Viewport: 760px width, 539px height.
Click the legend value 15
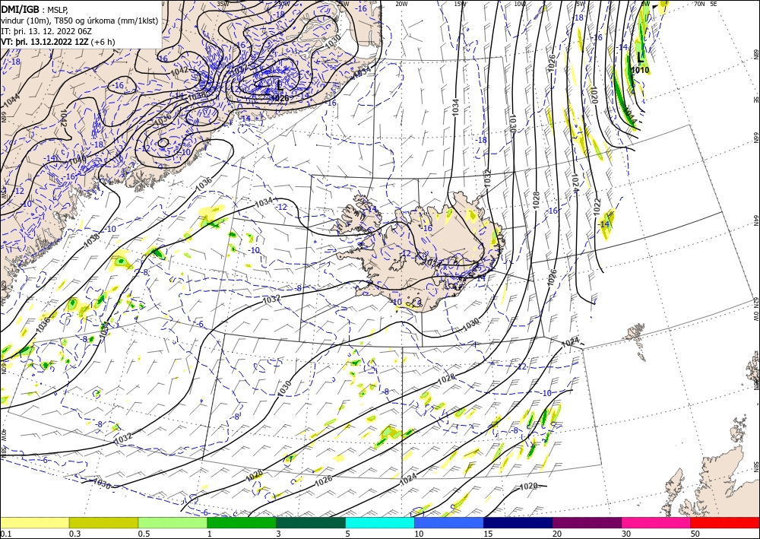(488, 534)
